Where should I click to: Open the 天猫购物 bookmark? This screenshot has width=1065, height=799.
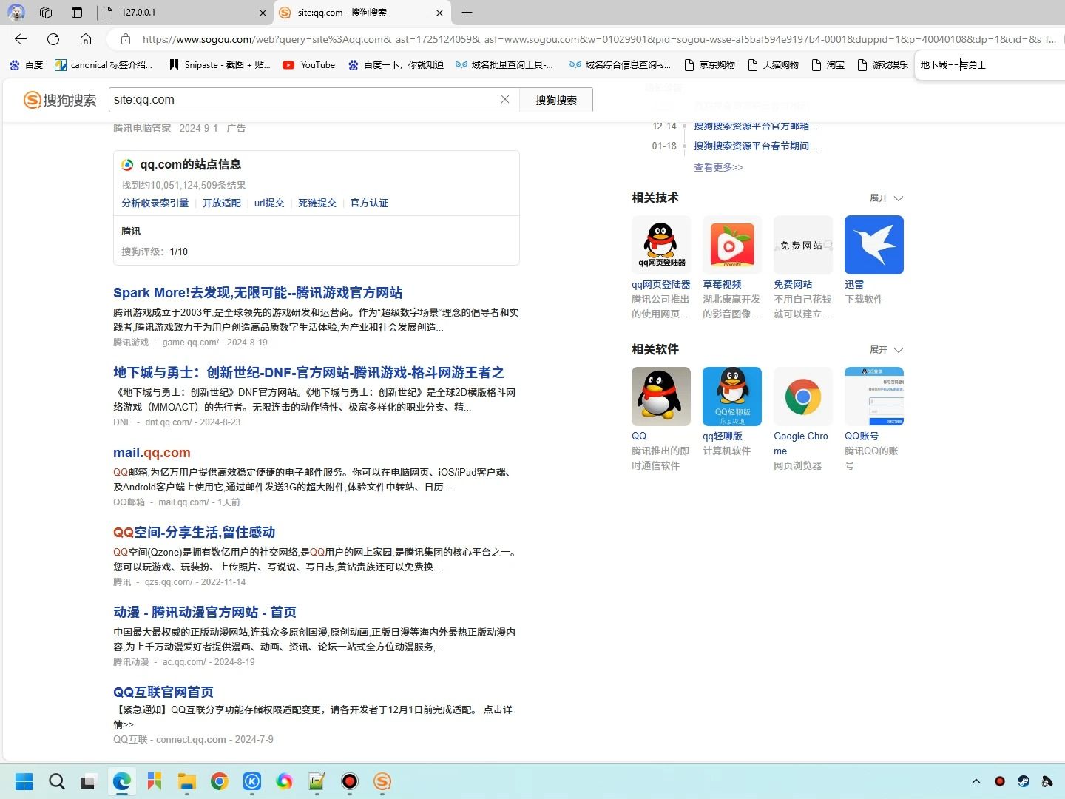(774, 65)
